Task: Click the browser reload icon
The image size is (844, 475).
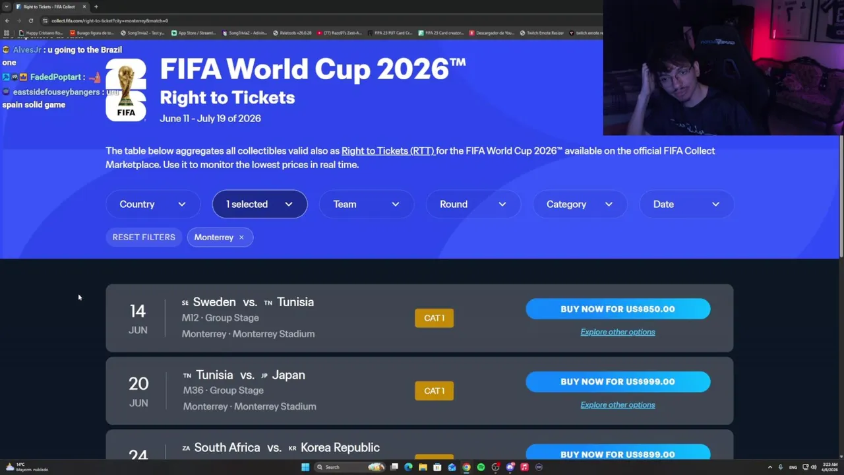Action: click(x=30, y=20)
